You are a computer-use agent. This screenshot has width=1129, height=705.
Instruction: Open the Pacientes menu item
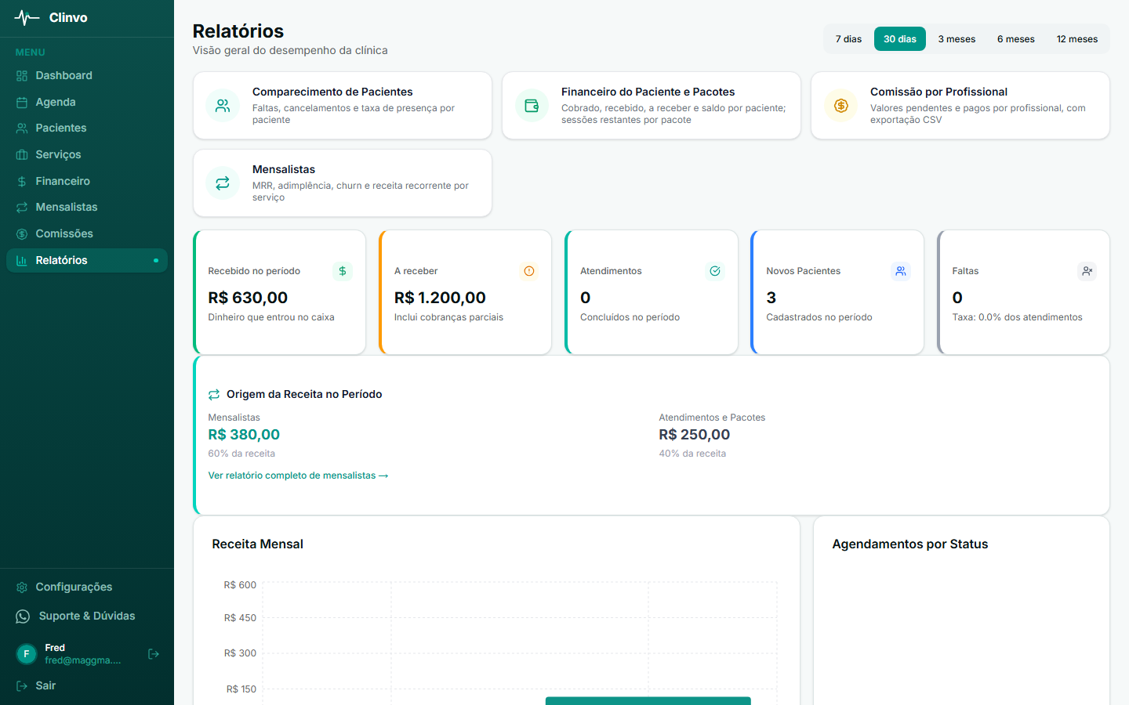click(x=87, y=128)
